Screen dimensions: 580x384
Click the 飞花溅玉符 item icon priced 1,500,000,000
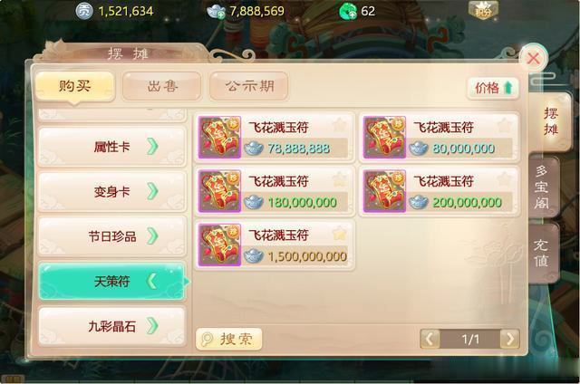(219, 245)
